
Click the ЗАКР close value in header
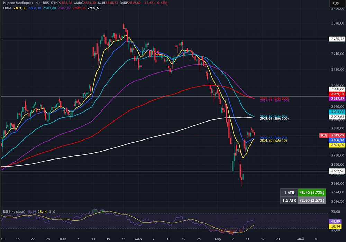134,3
